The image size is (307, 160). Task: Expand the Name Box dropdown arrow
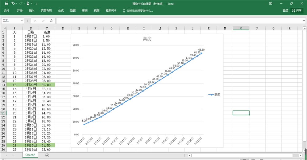(x=22, y=21)
